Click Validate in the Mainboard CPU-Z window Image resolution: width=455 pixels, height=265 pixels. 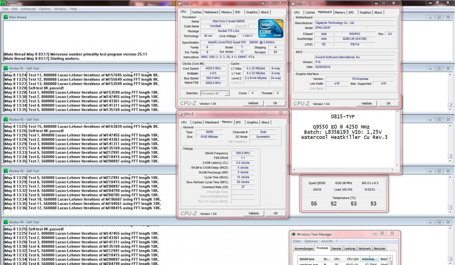coord(367,103)
